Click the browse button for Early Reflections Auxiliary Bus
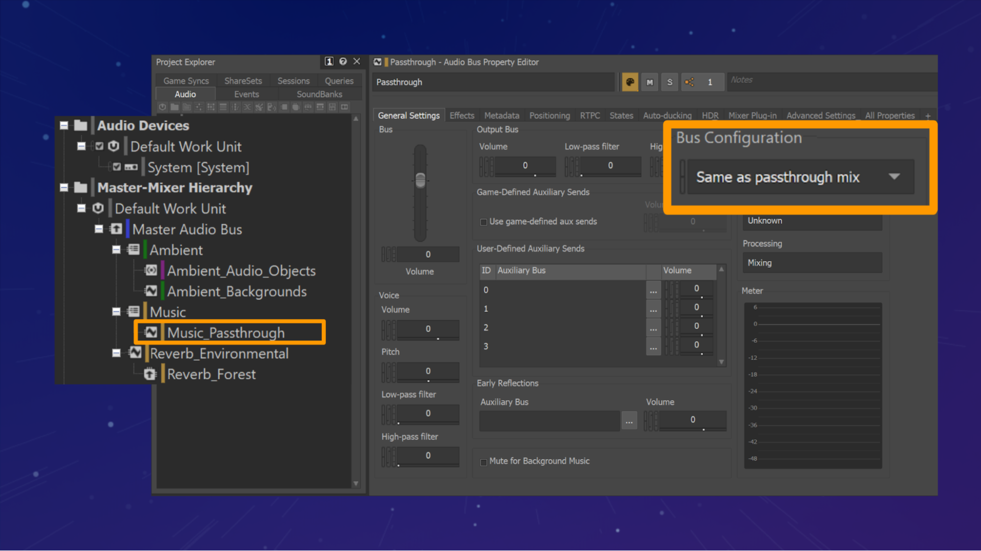Screen dimensions: 981x551 coord(629,420)
